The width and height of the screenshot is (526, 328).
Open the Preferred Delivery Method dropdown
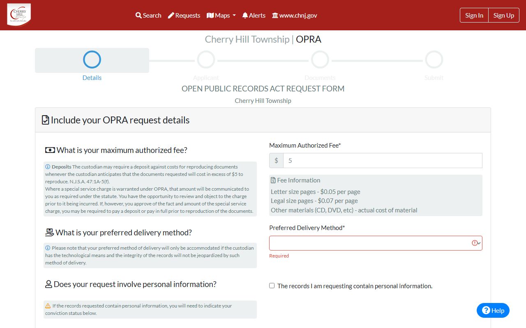coord(376,243)
